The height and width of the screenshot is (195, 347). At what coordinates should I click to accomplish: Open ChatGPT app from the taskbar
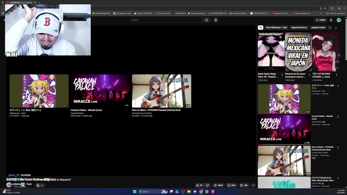tap(207, 191)
